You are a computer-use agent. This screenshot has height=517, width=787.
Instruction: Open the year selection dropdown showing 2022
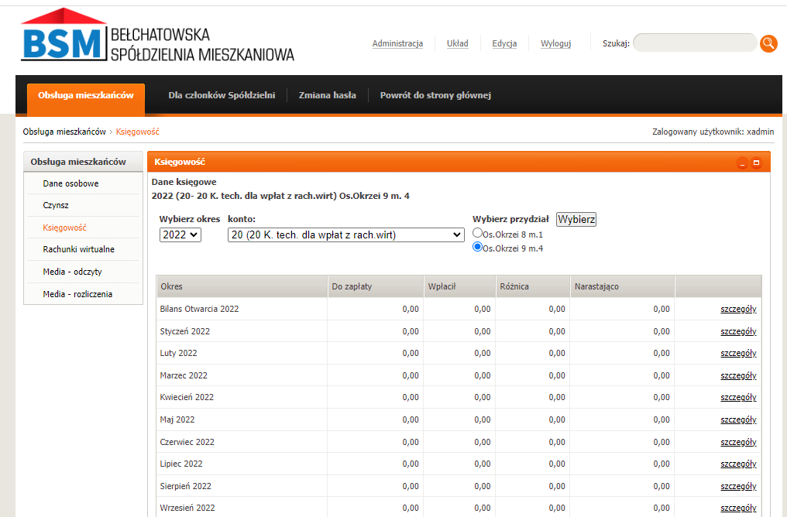click(180, 235)
